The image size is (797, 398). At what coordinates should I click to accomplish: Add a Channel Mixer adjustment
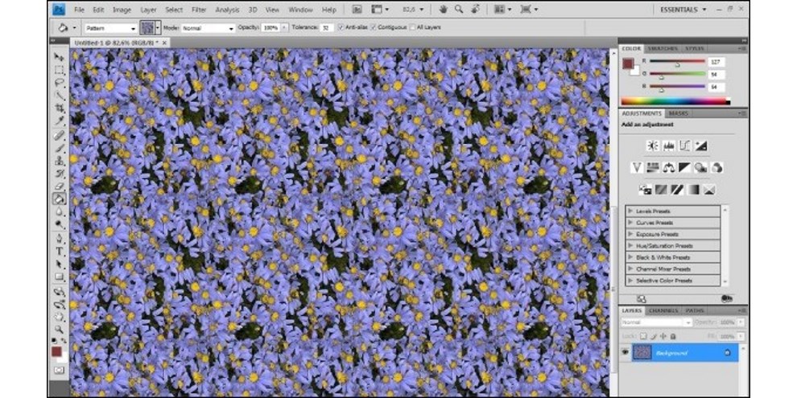coord(717,167)
